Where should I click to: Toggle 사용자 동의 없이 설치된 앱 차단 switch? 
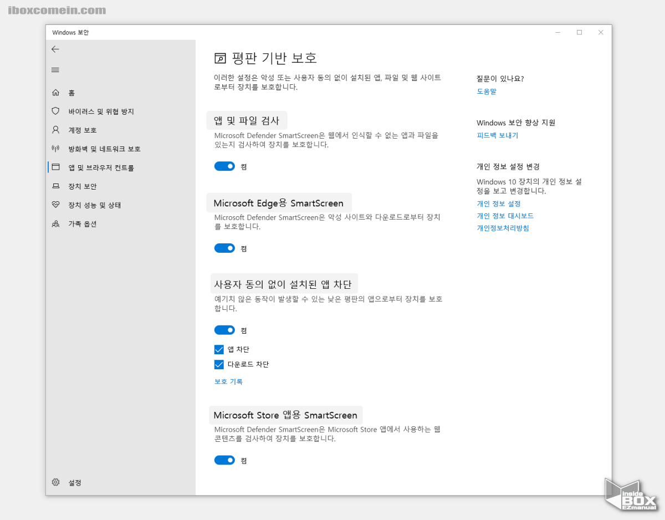[x=225, y=330]
